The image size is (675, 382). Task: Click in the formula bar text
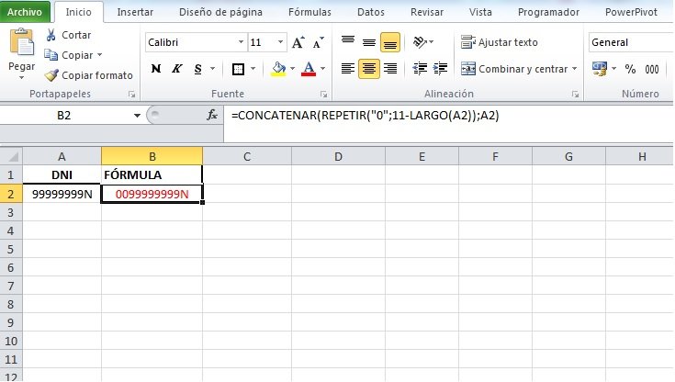tap(366, 116)
